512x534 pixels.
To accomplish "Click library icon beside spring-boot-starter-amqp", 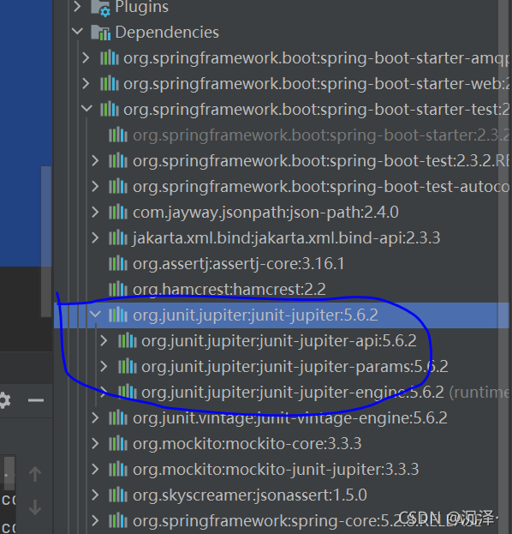I will (110, 58).
